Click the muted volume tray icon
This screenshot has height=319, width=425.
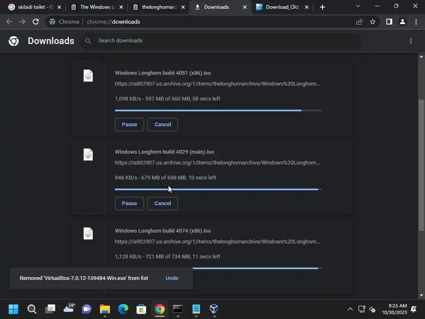pos(372,309)
